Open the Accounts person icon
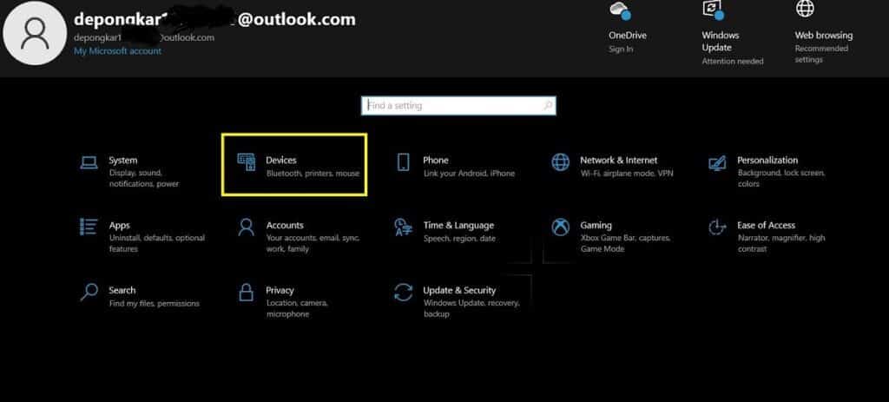Screen dimensions: 889x402 (246, 227)
